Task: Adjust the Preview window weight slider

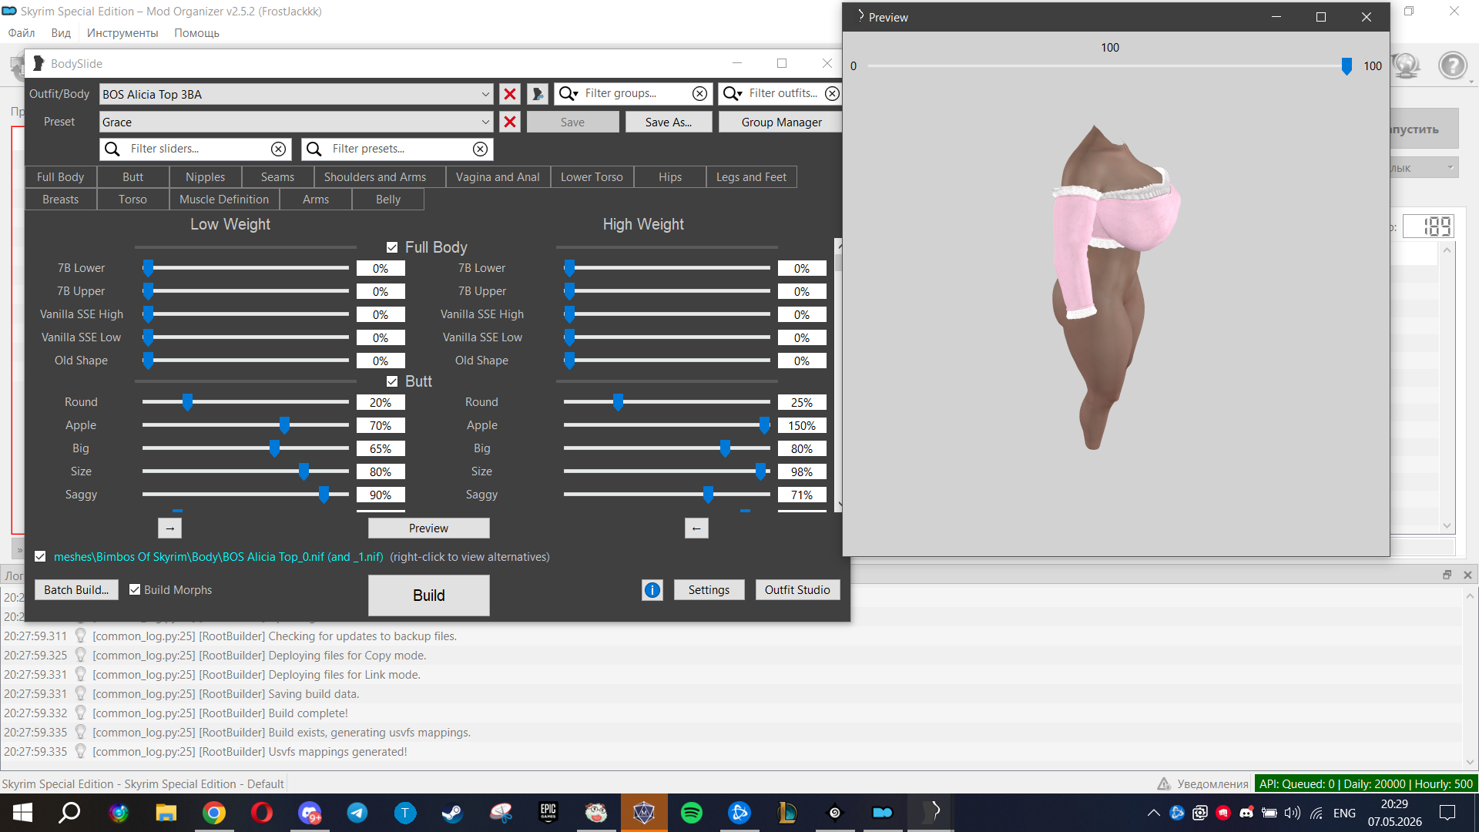Action: [x=1347, y=66]
